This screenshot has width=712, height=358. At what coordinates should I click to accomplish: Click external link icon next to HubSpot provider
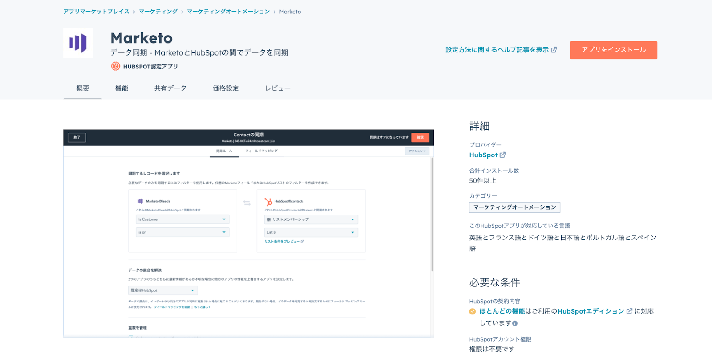click(502, 155)
